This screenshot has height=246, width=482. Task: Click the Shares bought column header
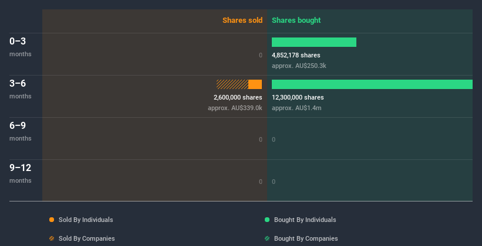296,20
